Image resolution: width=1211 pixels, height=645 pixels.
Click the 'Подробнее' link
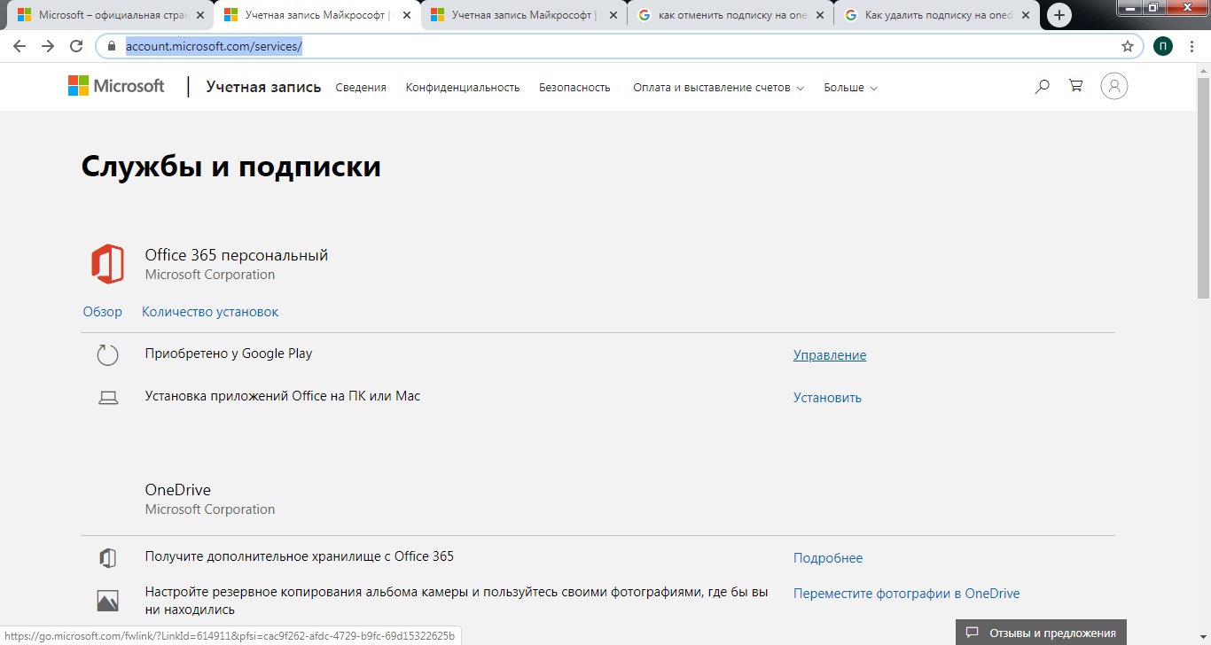click(828, 558)
